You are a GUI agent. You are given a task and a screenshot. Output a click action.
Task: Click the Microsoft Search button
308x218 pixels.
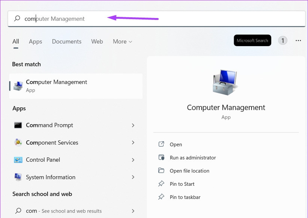point(252,40)
